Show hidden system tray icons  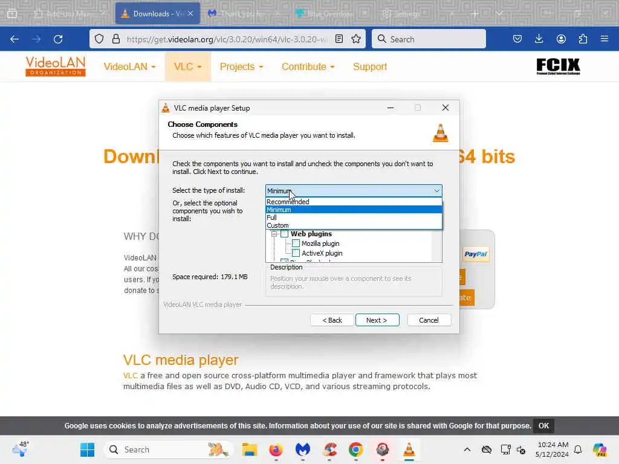click(467, 449)
